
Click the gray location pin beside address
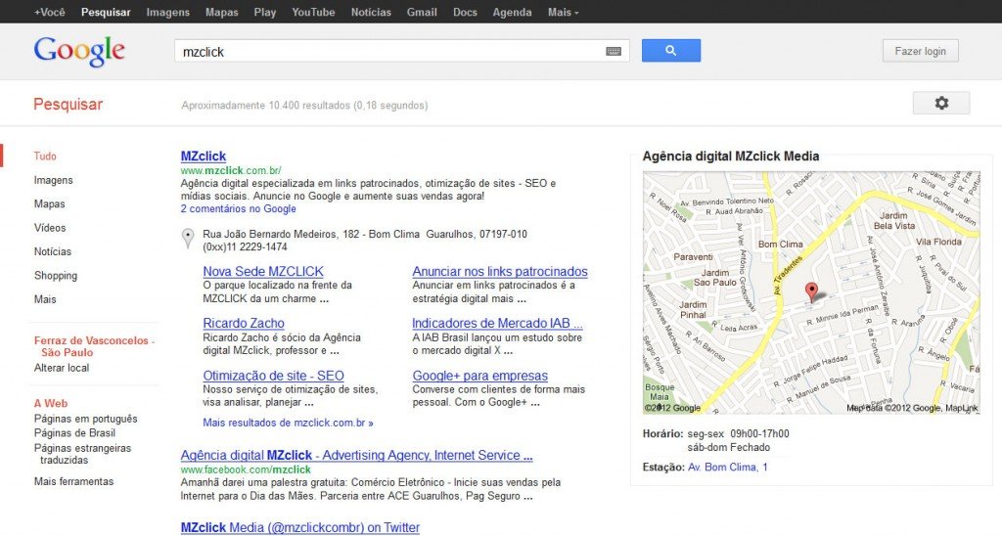coord(188,239)
